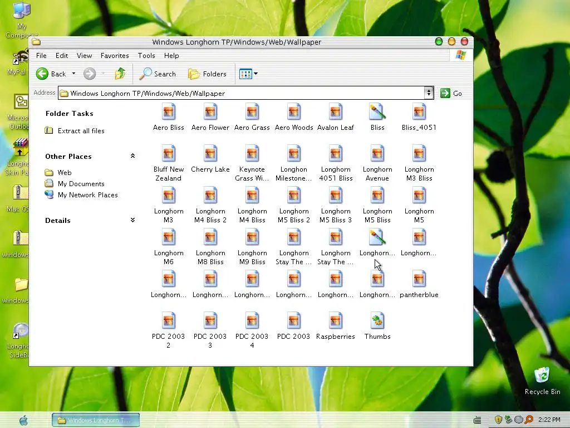Open the Search pane
Image resolution: width=570 pixels, height=428 pixels.
(158, 74)
